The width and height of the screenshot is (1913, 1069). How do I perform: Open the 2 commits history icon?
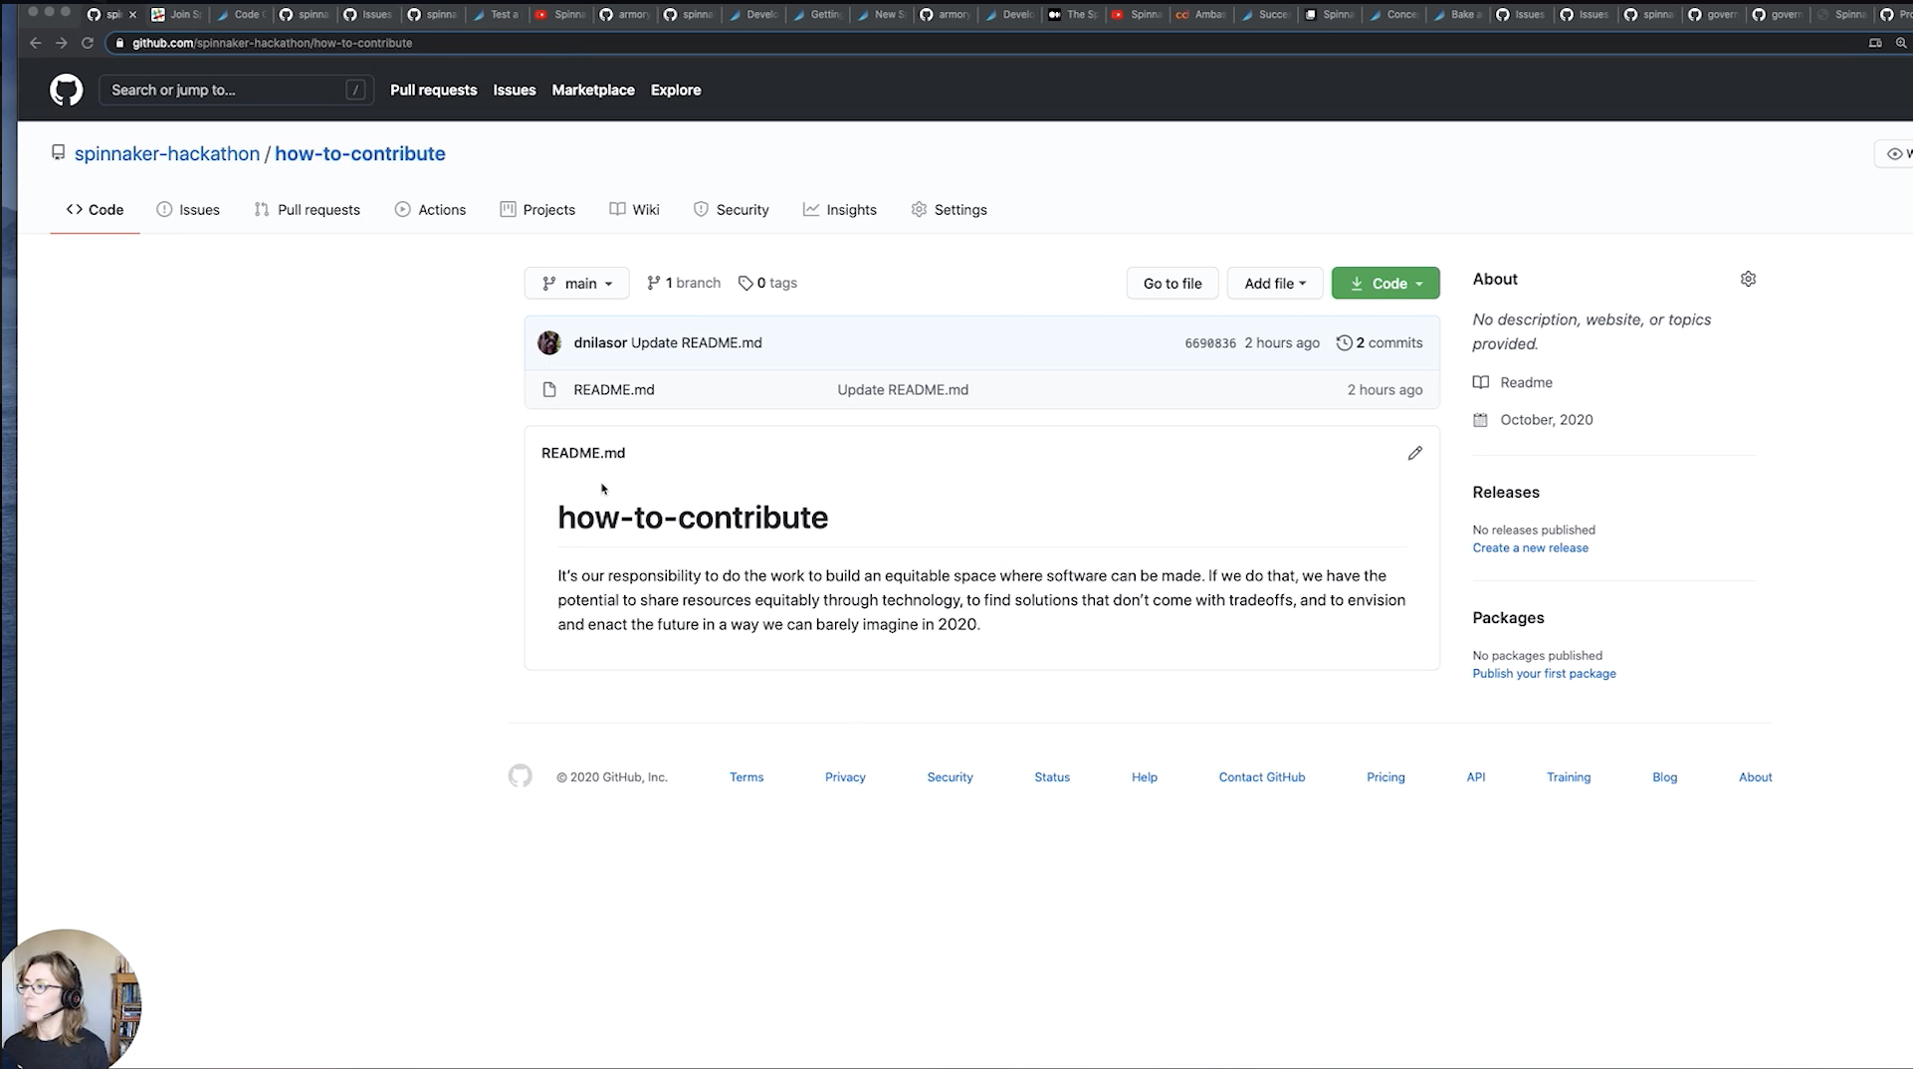click(x=1344, y=342)
